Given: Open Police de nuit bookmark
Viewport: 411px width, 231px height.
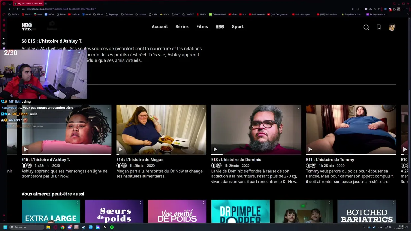Looking at the screenshot, I should pyautogui.click(x=257, y=14).
